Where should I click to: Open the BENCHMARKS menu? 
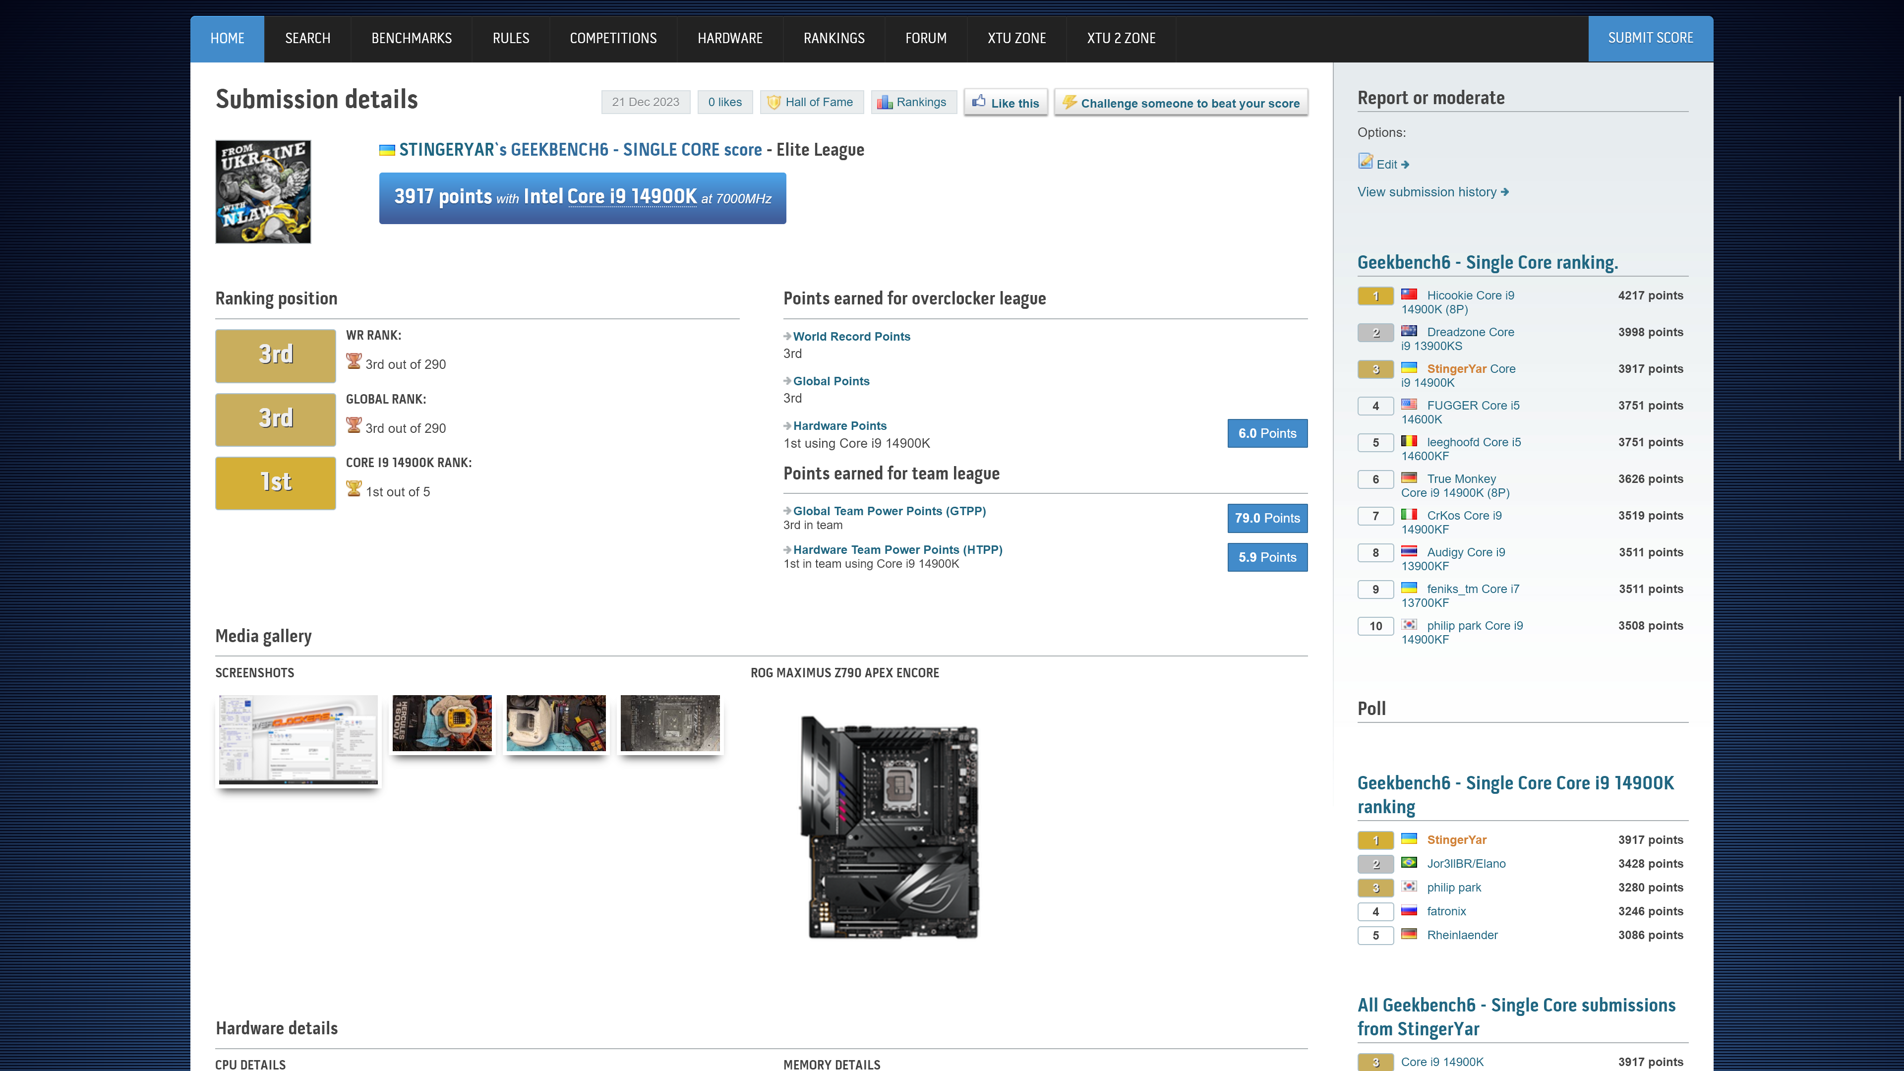[x=411, y=39]
